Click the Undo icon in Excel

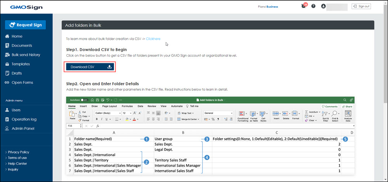[107, 100]
